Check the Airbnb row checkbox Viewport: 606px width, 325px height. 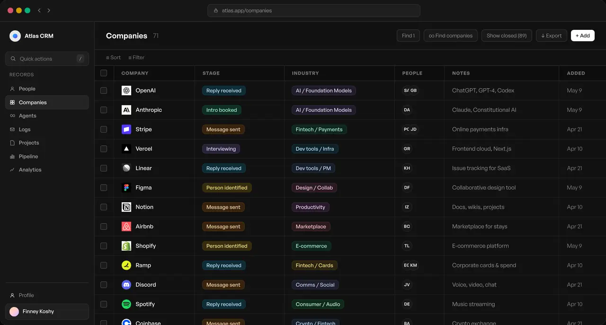click(104, 226)
